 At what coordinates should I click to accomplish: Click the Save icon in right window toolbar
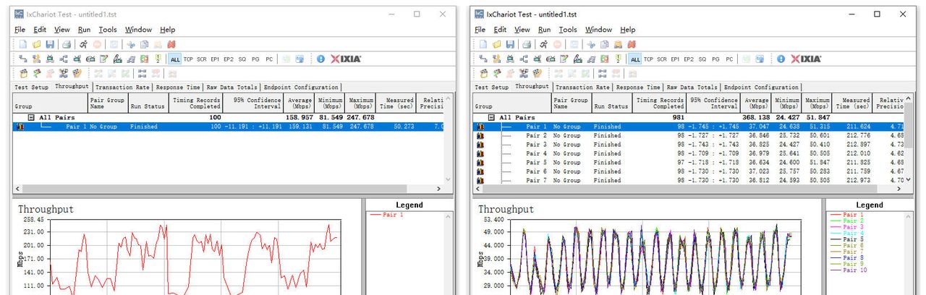(x=510, y=44)
